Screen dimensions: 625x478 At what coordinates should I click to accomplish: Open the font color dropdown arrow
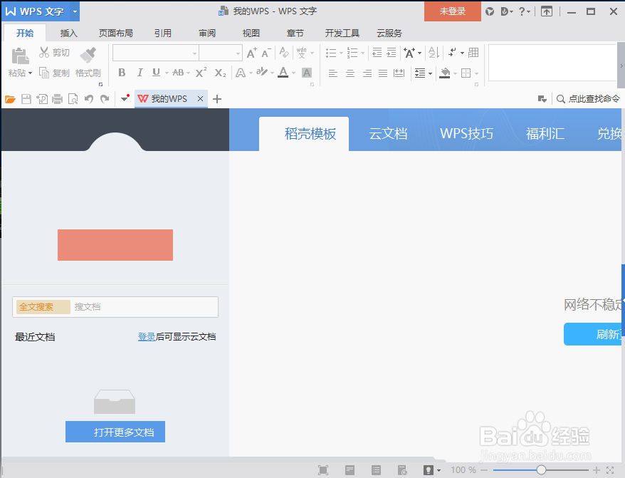294,73
